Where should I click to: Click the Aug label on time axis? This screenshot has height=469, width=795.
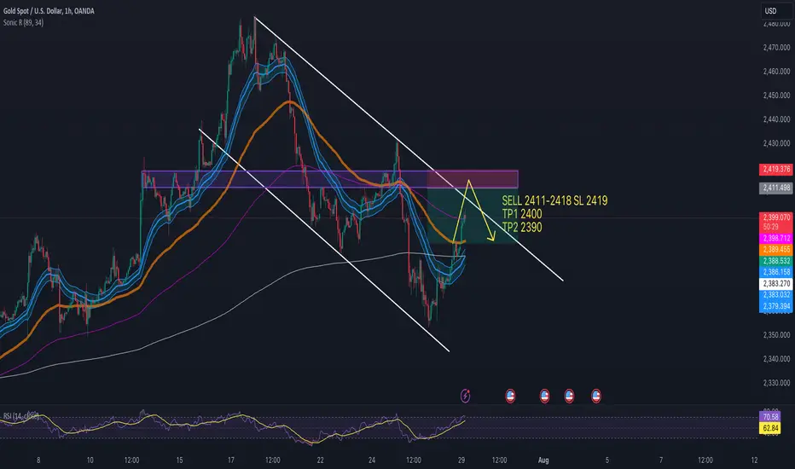pyautogui.click(x=543, y=460)
